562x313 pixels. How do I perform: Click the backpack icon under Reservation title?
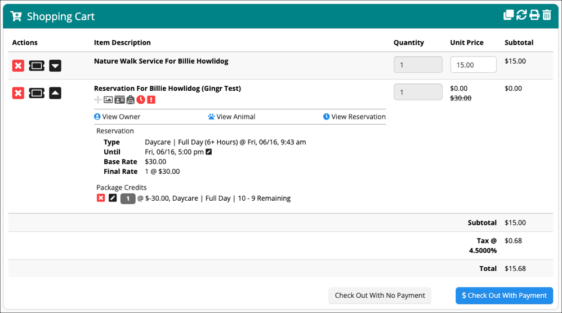tap(131, 100)
